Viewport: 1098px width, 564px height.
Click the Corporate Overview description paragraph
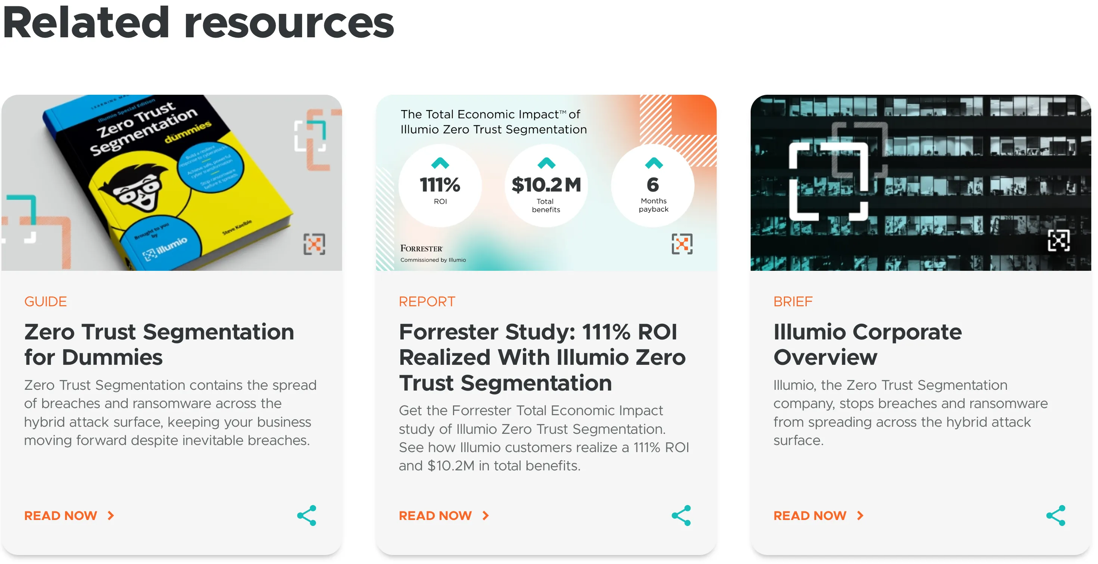click(911, 413)
